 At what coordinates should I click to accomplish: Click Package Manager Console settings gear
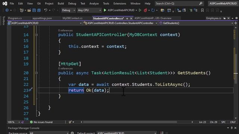tap(72, 133)
